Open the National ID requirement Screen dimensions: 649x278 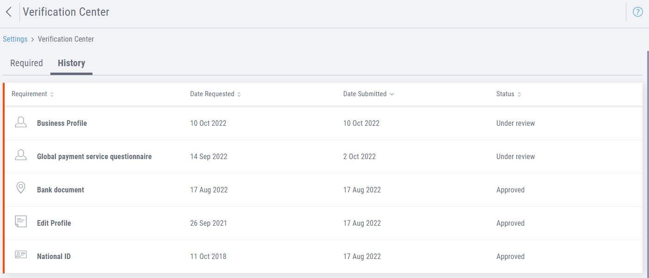pyautogui.click(x=54, y=257)
